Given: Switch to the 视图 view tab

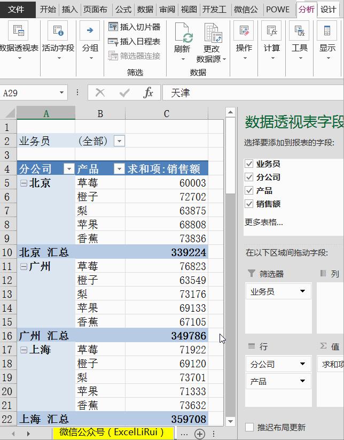Looking at the screenshot, I should [x=189, y=10].
